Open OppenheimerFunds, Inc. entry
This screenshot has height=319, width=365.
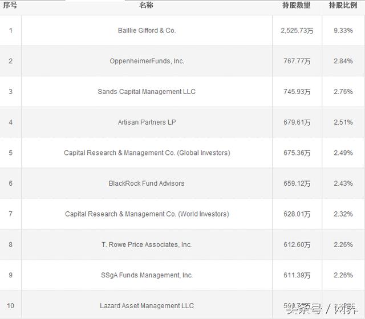tap(147, 61)
